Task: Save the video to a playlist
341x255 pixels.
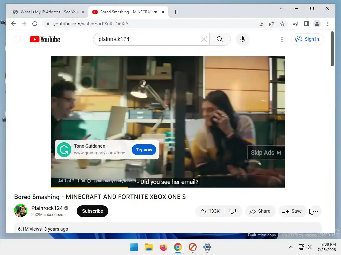Action: click(292, 211)
